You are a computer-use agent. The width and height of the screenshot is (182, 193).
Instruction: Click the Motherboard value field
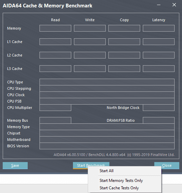(107, 140)
